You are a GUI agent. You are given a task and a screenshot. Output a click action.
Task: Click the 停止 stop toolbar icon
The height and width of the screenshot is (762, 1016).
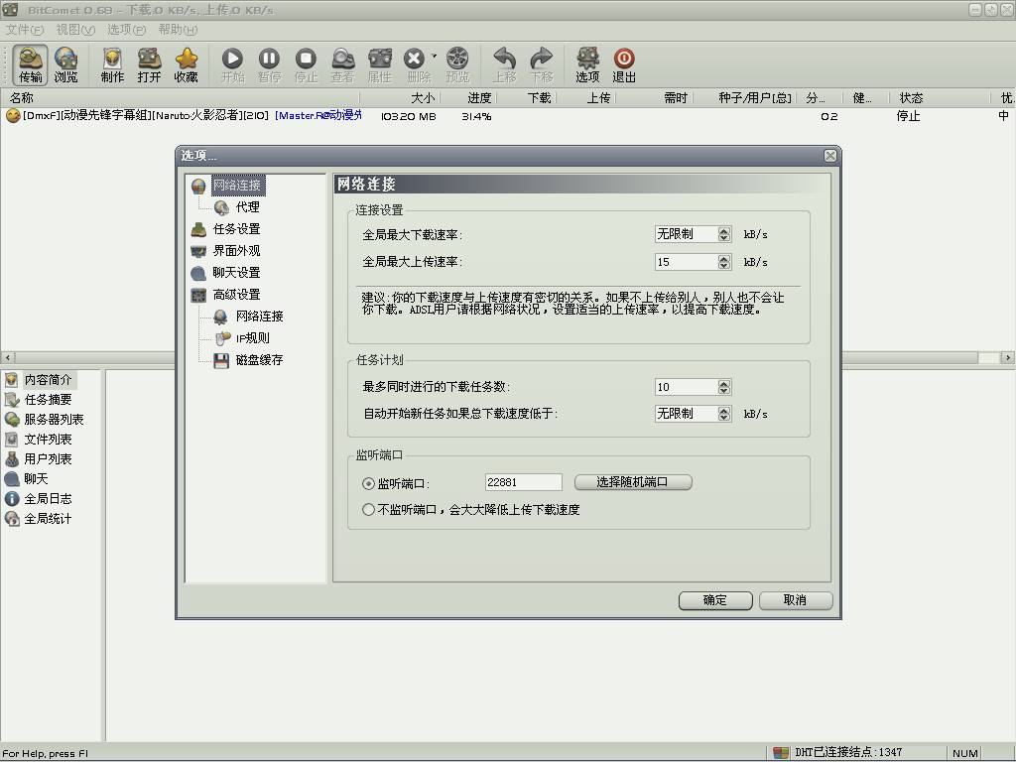[x=306, y=64]
